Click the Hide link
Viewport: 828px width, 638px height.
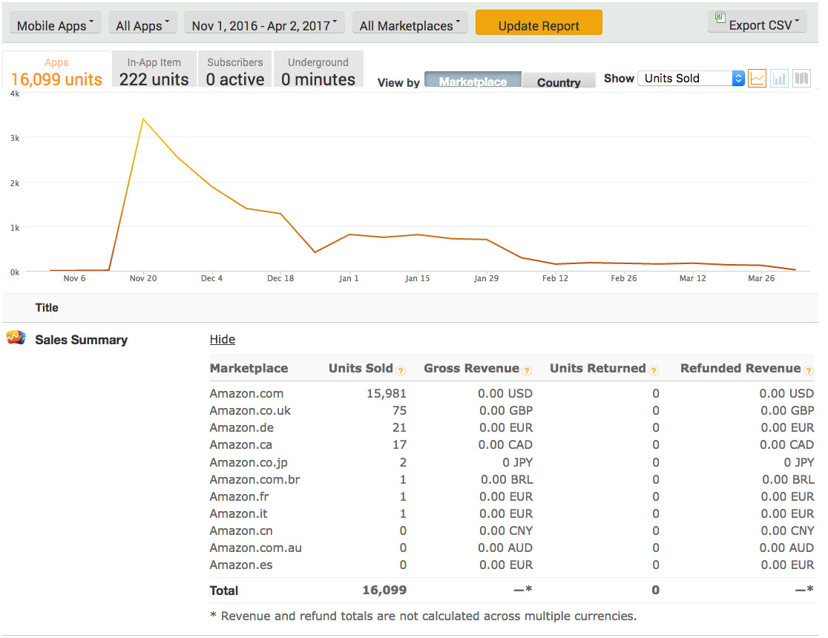pos(223,339)
